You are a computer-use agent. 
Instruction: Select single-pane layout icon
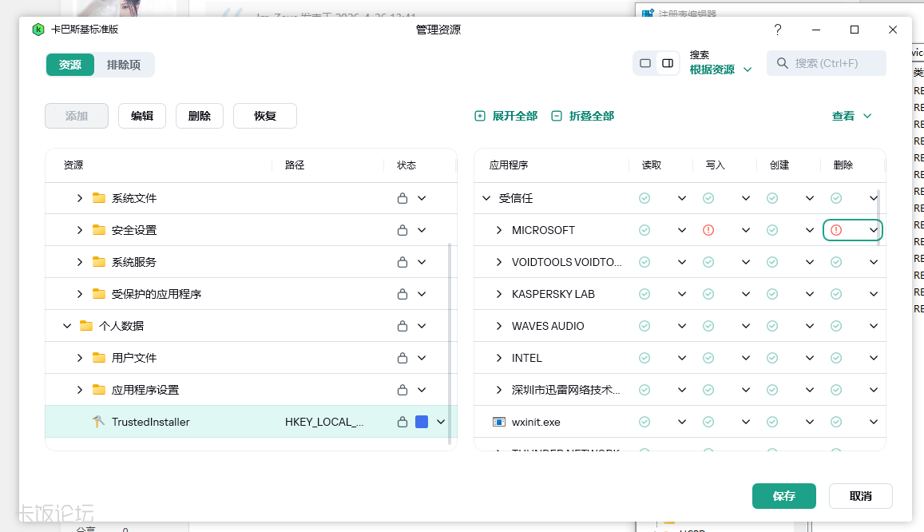[x=645, y=63]
